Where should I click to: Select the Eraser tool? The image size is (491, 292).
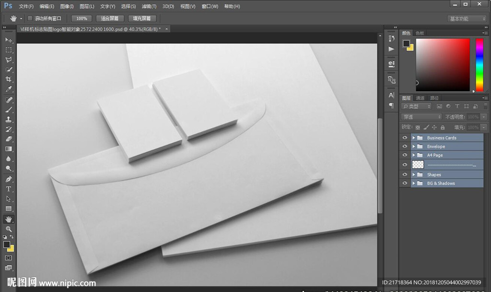tap(9, 139)
